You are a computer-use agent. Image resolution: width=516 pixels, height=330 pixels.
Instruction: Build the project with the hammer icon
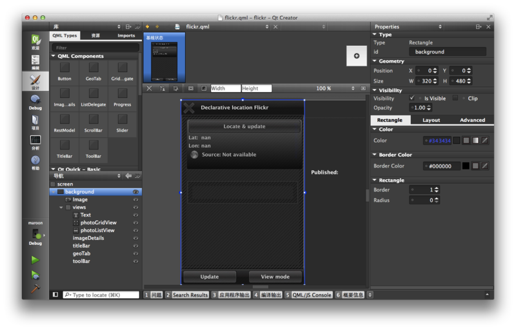[x=35, y=288]
